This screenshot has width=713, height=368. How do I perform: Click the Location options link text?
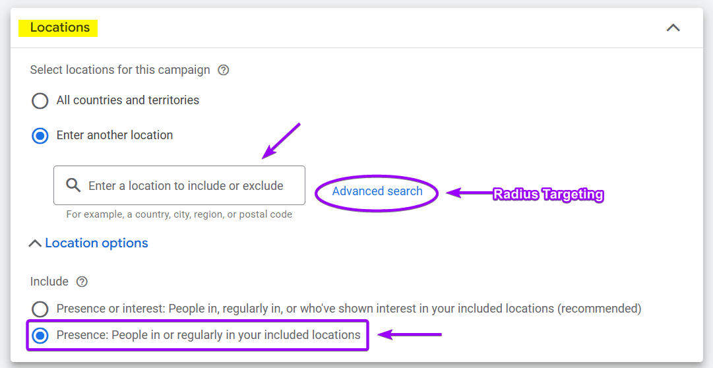coord(96,243)
